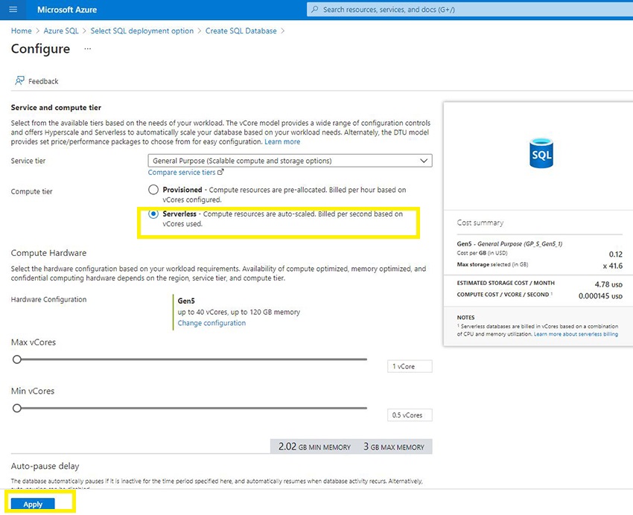633x515 pixels.
Task: Click the Min vCores slider handle
Action: [17, 408]
